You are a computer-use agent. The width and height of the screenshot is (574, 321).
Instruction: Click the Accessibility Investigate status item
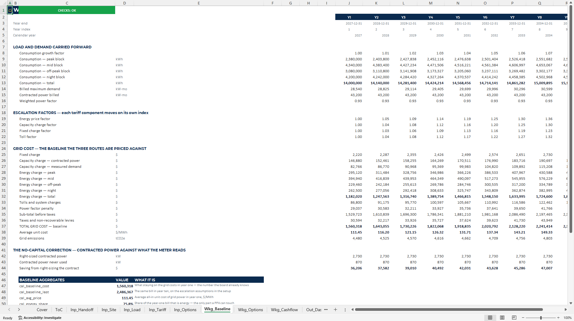[40, 318]
